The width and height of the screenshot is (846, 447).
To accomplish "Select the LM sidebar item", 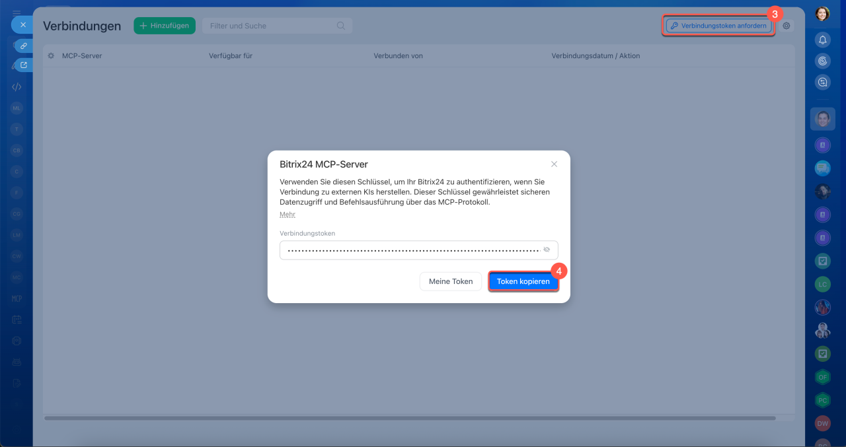I will pos(17,235).
